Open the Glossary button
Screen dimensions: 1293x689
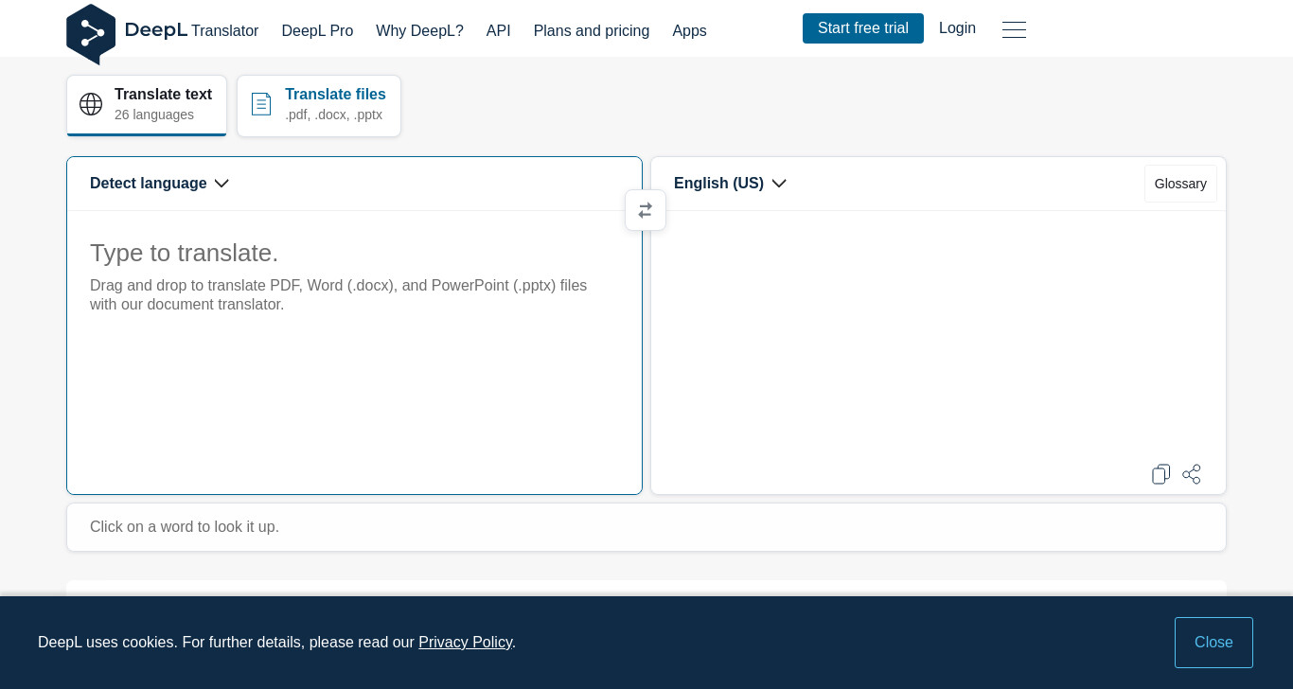click(1180, 184)
